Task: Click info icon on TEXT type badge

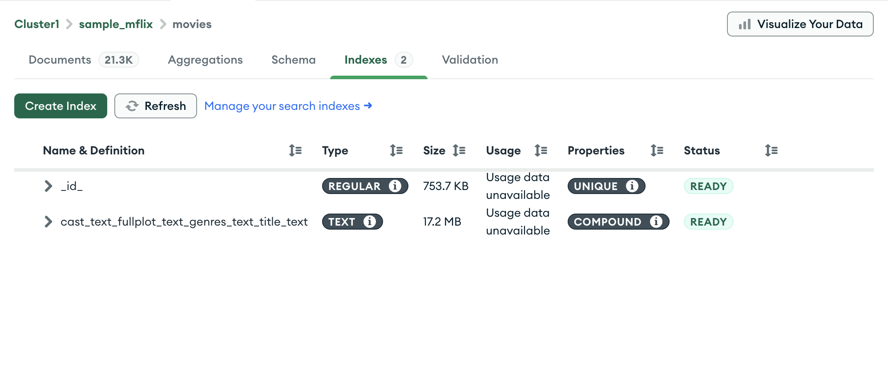Action: [369, 222]
